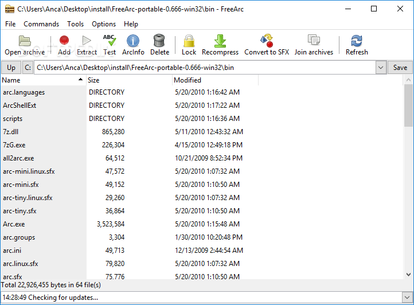This screenshot has width=414, height=305.
Task: Click the Extract toolbar icon
Action: tap(87, 40)
